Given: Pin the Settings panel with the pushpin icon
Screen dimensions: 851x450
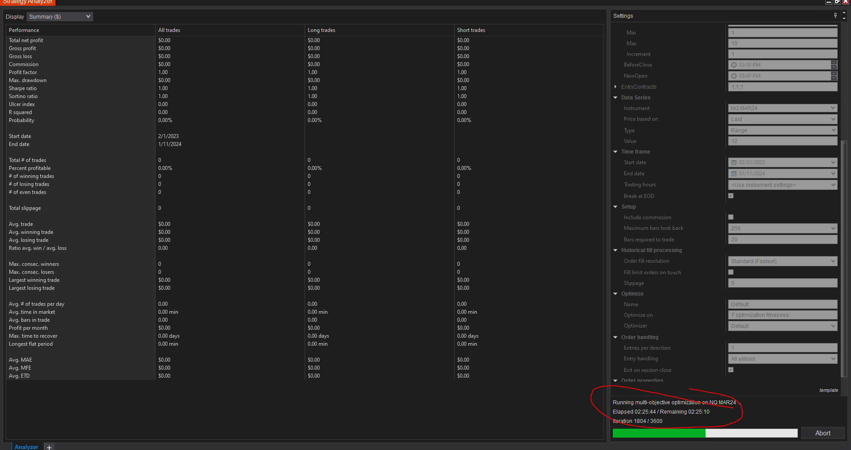Looking at the screenshot, I should [x=835, y=16].
